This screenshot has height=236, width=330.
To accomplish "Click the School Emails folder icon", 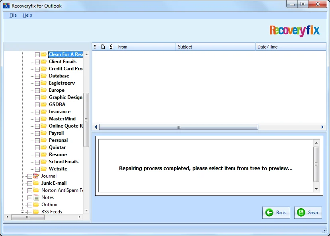I will [x=43, y=161].
